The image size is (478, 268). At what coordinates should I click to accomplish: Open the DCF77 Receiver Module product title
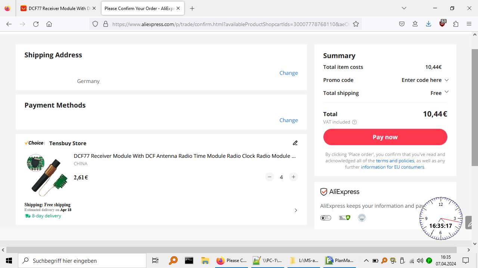184,156
